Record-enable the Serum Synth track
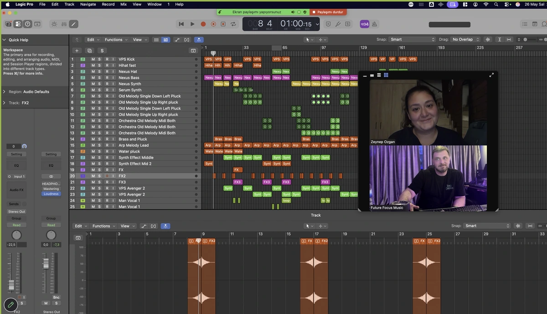547x314 pixels. click(x=107, y=90)
